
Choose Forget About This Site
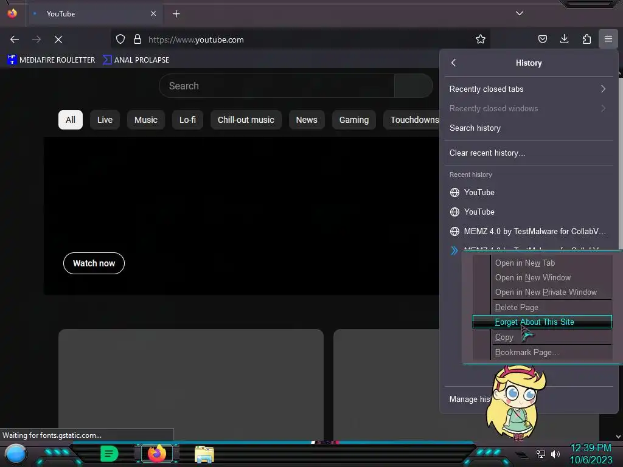tap(542, 322)
